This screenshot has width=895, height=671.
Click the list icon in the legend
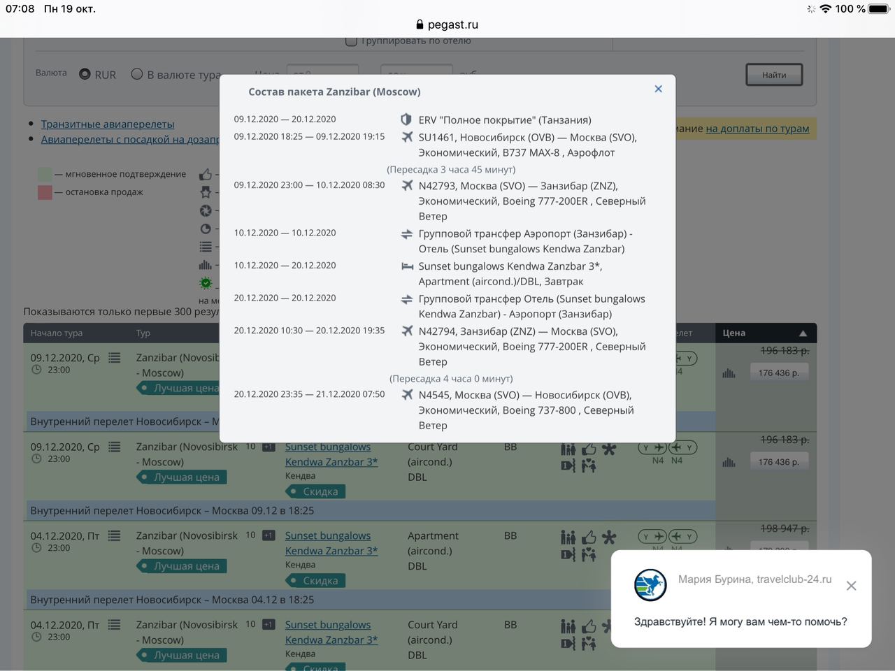(206, 247)
